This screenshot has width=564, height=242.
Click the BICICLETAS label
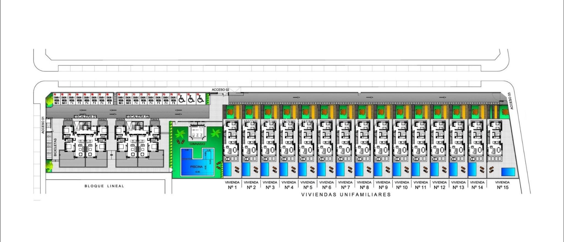click(55, 147)
